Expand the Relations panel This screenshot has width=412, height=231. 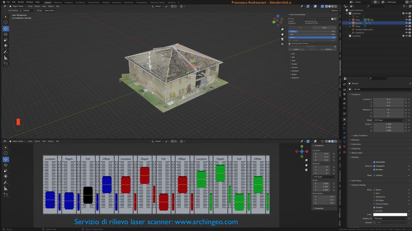point(355,140)
